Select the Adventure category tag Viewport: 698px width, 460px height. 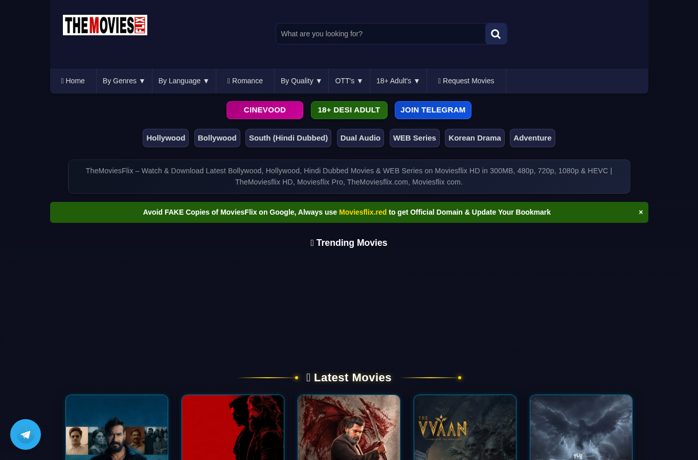tap(532, 138)
